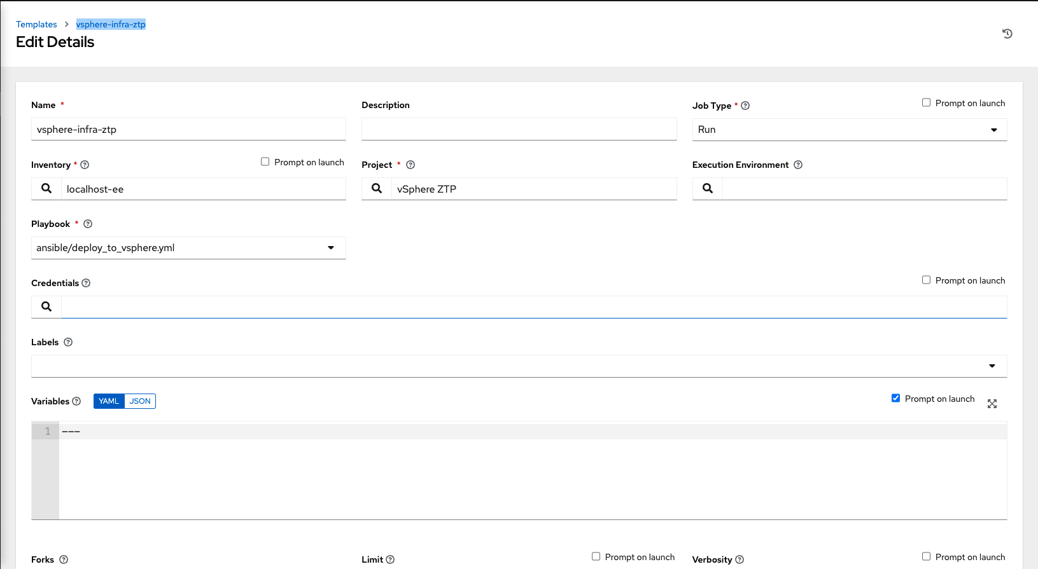Expand the Variables editor to fullscreen
The image size is (1038, 569).
(x=992, y=404)
